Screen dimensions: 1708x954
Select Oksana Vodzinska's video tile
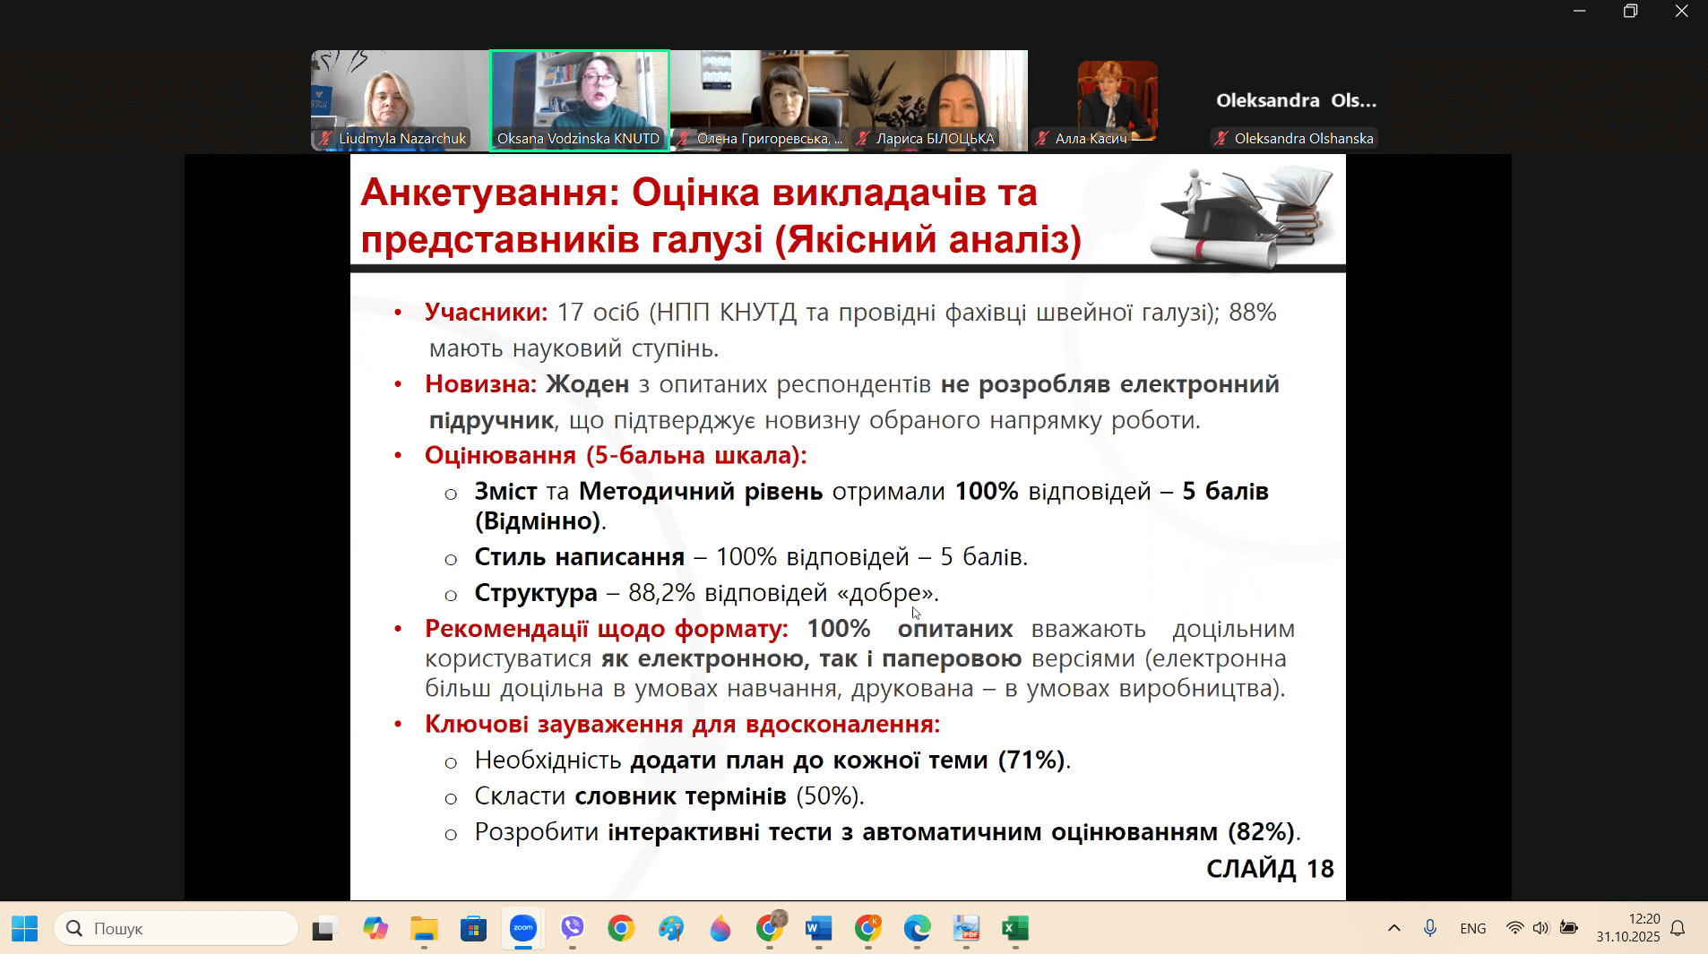(579, 99)
